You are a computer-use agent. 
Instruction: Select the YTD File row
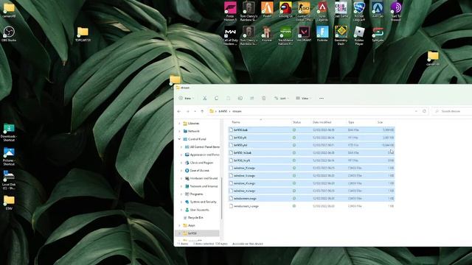pyautogui.click(x=311, y=145)
